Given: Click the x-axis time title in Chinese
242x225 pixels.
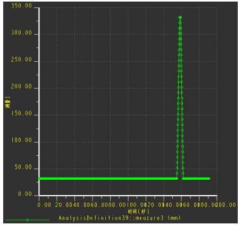Looking at the screenshot, I should pyautogui.click(x=139, y=211).
